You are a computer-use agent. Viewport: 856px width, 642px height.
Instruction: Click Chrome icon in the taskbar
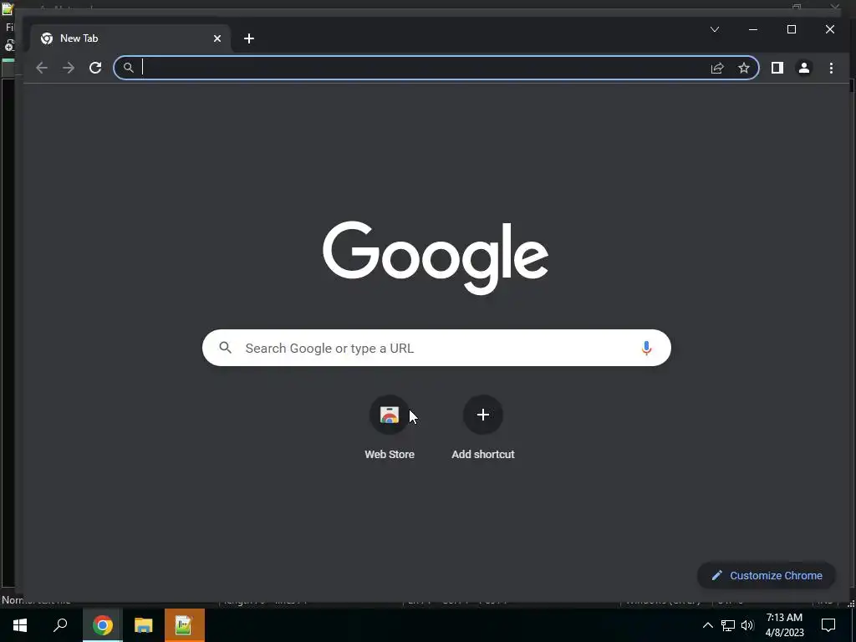click(x=102, y=625)
